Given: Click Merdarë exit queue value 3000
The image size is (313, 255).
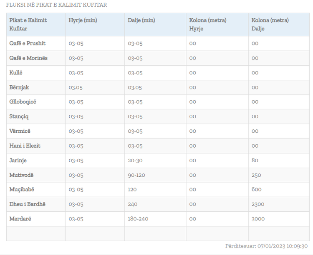Looking at the screenshot, I should [x=258, y=219].
